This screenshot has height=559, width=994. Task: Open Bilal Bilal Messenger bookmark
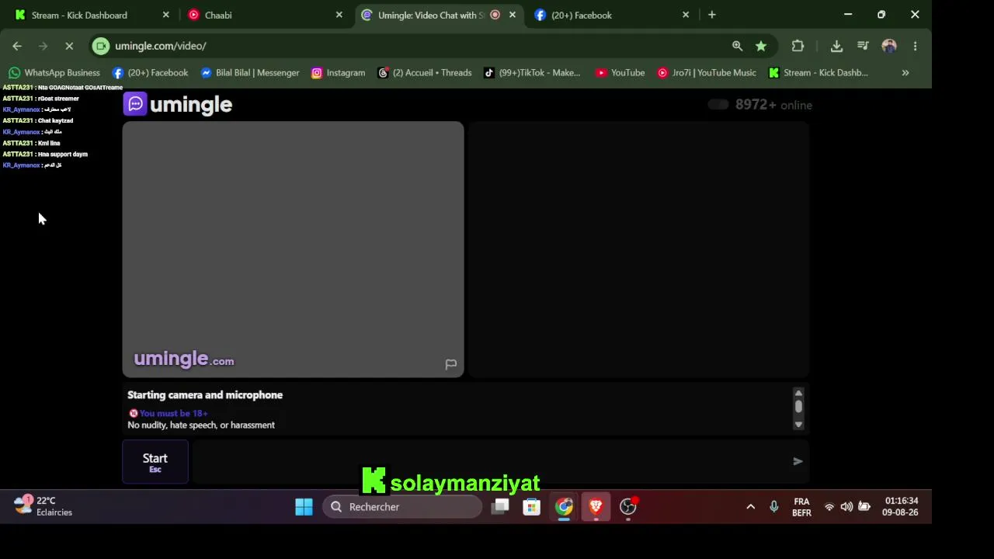[250, 72]
